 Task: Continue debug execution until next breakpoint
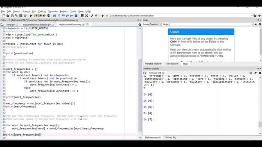[72, 16]
